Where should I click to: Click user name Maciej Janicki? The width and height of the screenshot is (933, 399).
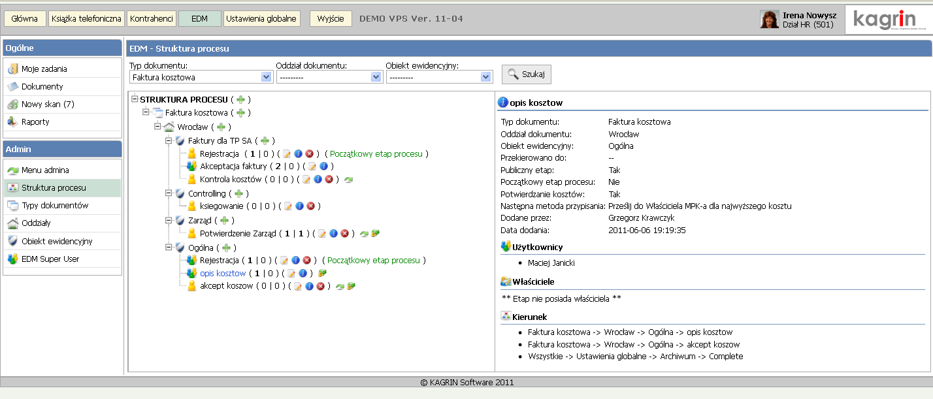[551, 263]
